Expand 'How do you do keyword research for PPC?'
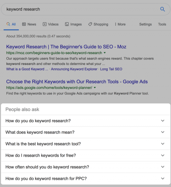This screenshot has width=171, height=187. [x=85, y=178]
